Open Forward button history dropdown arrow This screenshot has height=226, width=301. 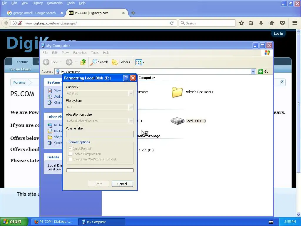76,62
